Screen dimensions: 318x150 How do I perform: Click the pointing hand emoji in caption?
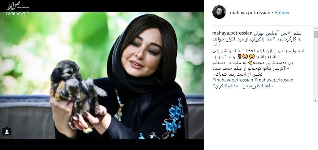(250, 62)
